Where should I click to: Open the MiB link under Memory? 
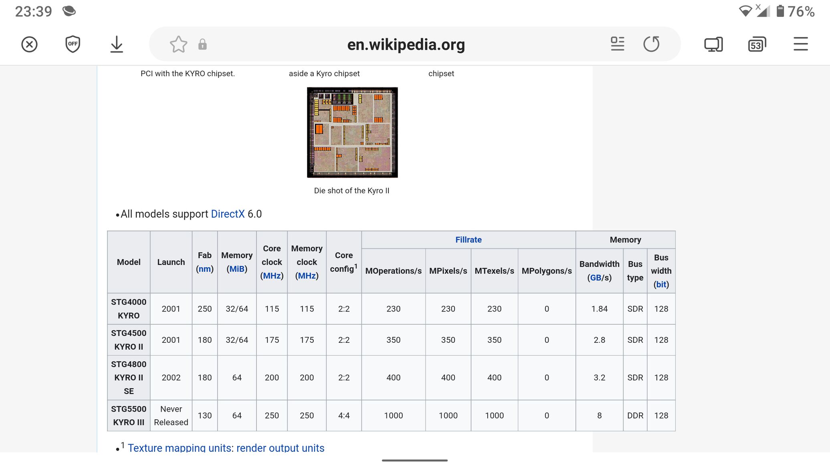237,269
